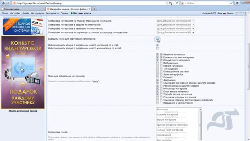Click the magnifier icon in the search box
250x141 pixels.
(231, 3)
